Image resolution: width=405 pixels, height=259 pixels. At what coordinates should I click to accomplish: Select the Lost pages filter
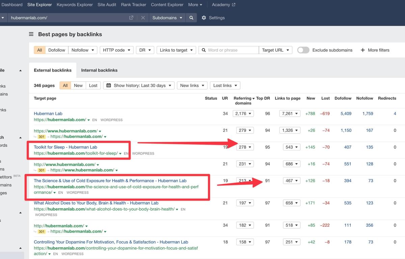(x=93, y=85)
